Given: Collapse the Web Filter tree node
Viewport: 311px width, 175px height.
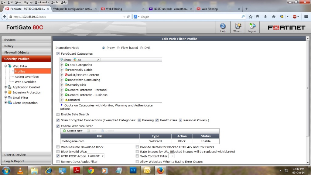Looking at the screenshot, I should point(5,66).
